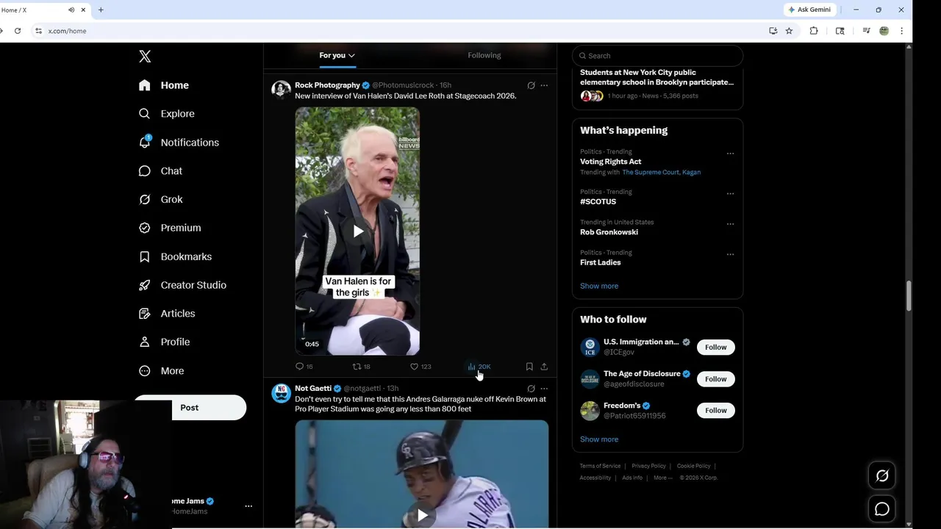Click the Post button
The image size is (941, 529).
coord(190,408)
